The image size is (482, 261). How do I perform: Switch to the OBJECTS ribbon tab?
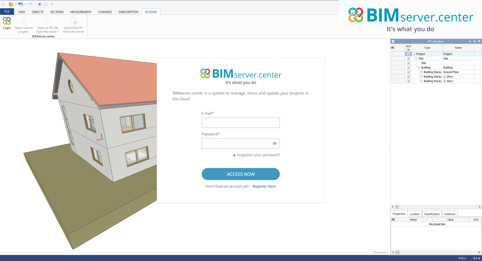38,12
